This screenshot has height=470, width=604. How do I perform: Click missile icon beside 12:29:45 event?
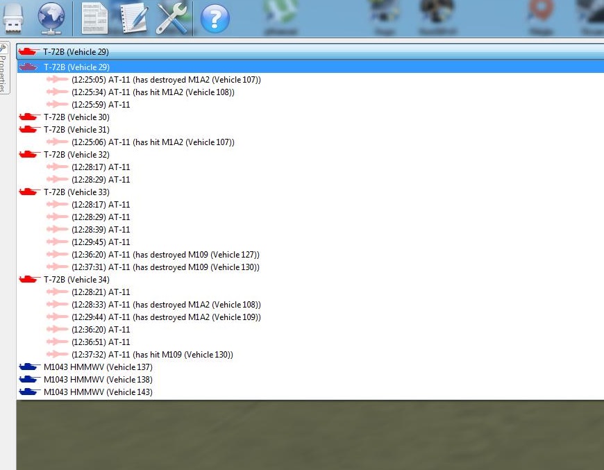tap(57, 242)
